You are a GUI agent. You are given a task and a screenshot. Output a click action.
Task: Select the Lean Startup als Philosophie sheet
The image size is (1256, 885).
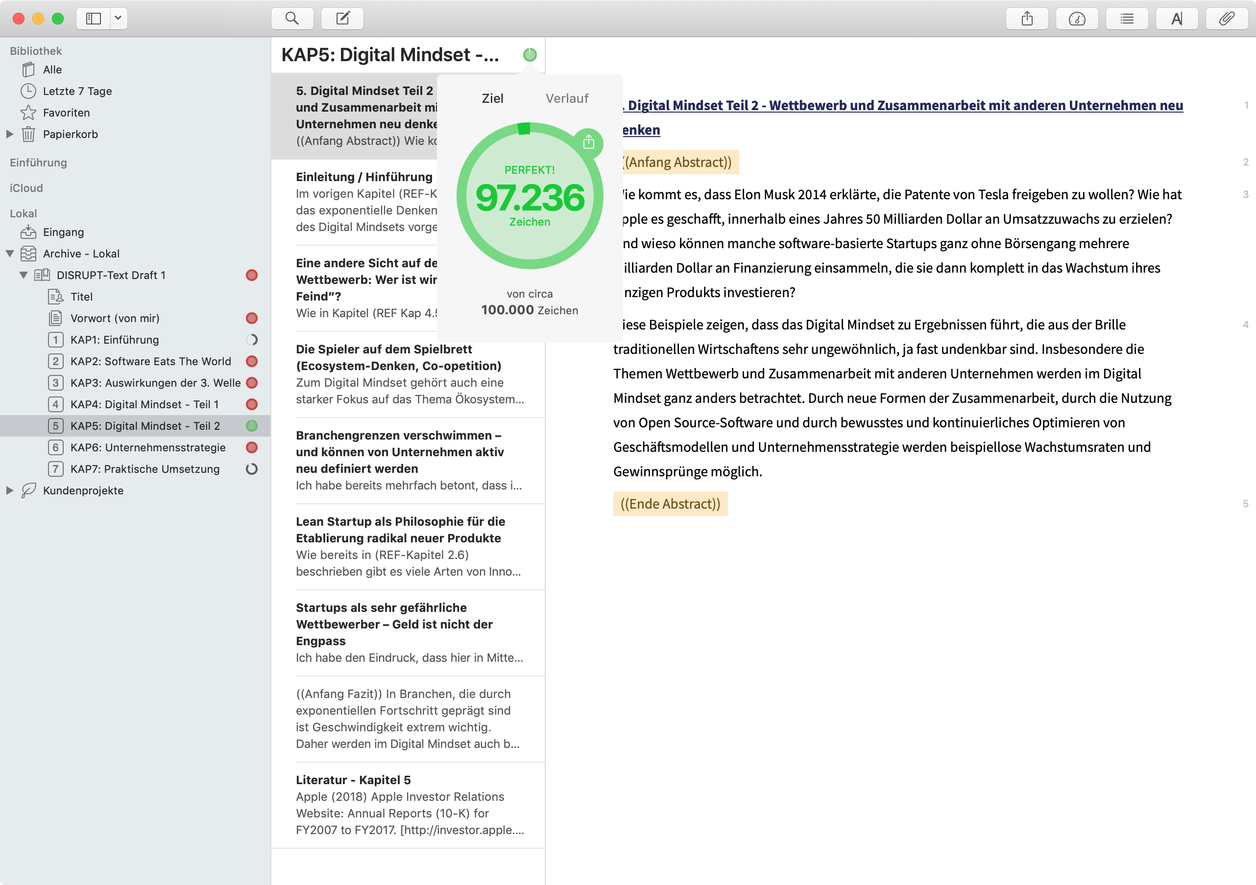click(408, 547)
